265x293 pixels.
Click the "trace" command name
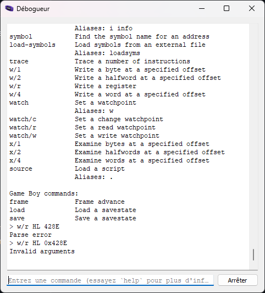[x=19, y=61]
